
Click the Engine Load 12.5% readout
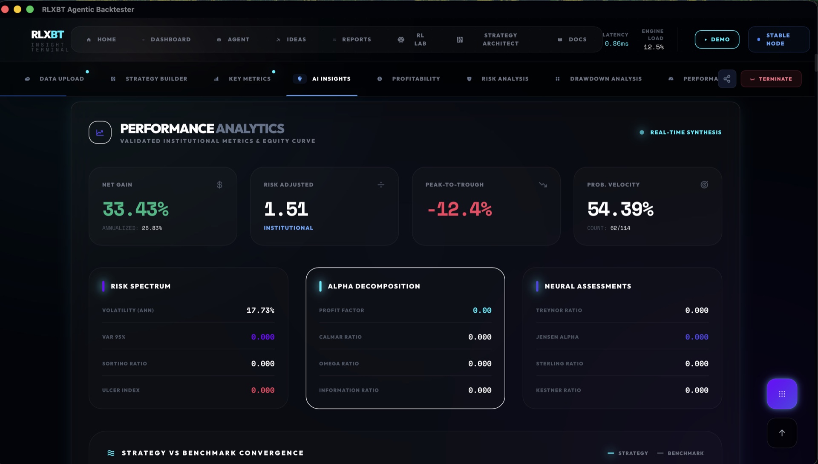point(653,39)
